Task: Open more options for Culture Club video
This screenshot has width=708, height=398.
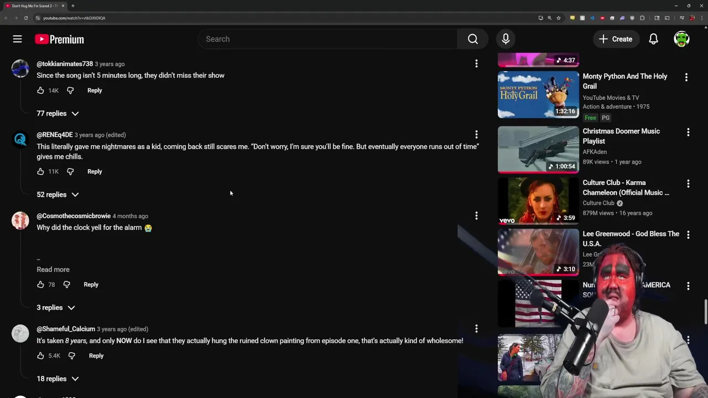Action: (688, 184)
